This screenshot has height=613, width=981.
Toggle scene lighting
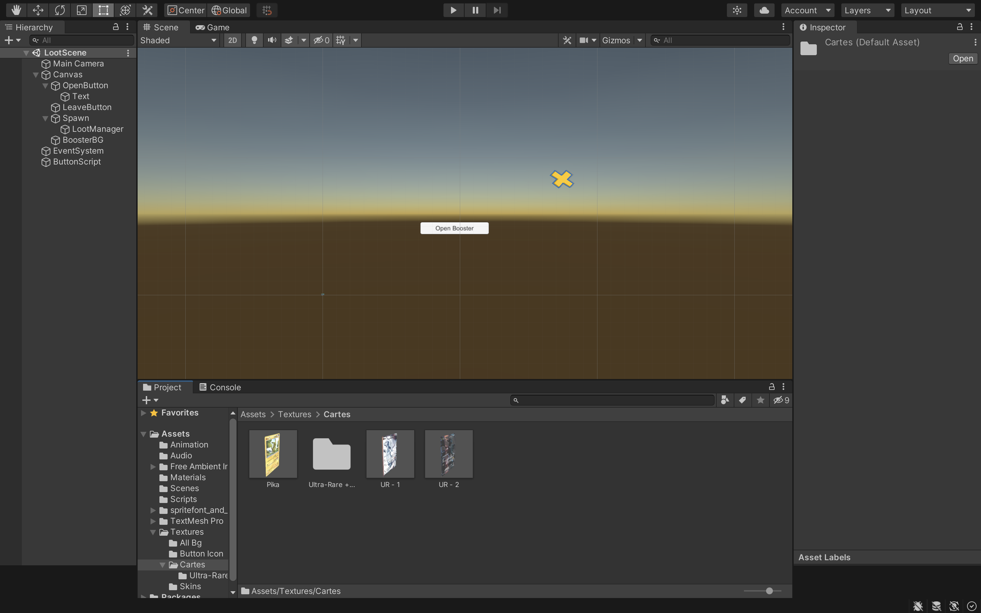coord(254,40)
